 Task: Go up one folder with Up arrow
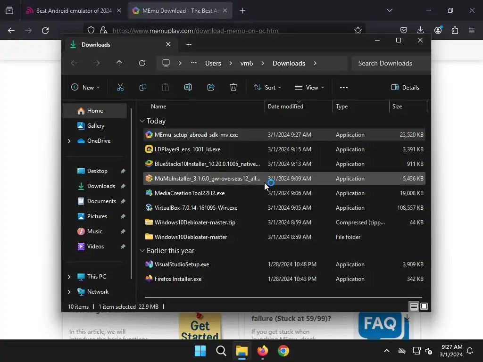119,63
